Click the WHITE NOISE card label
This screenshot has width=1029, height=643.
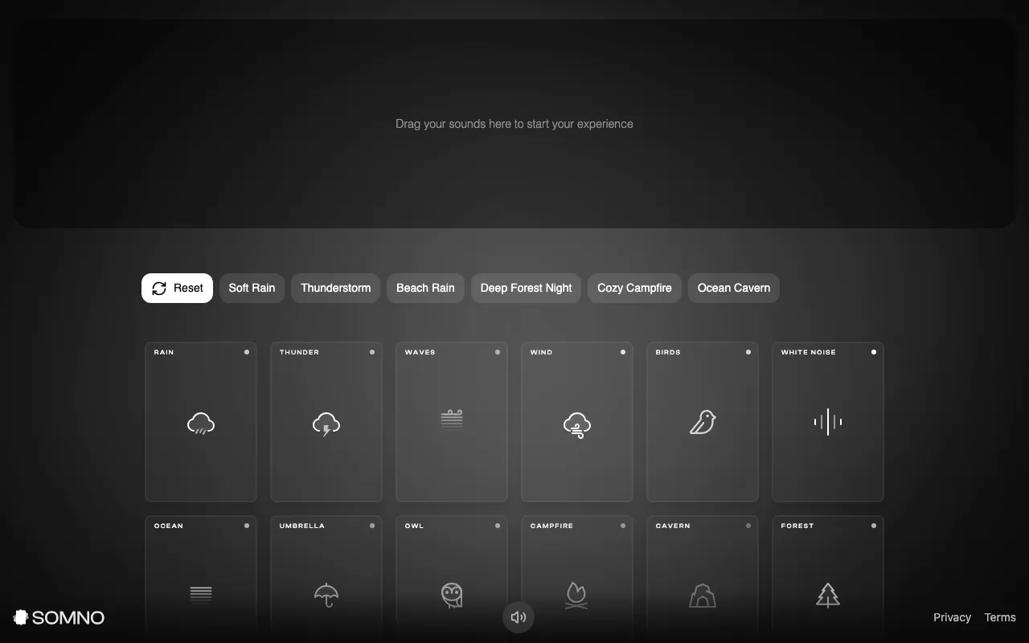point(808,352)
